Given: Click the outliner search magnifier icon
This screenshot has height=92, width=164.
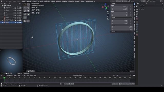Looking at the screenshot, I should point(9,3).
